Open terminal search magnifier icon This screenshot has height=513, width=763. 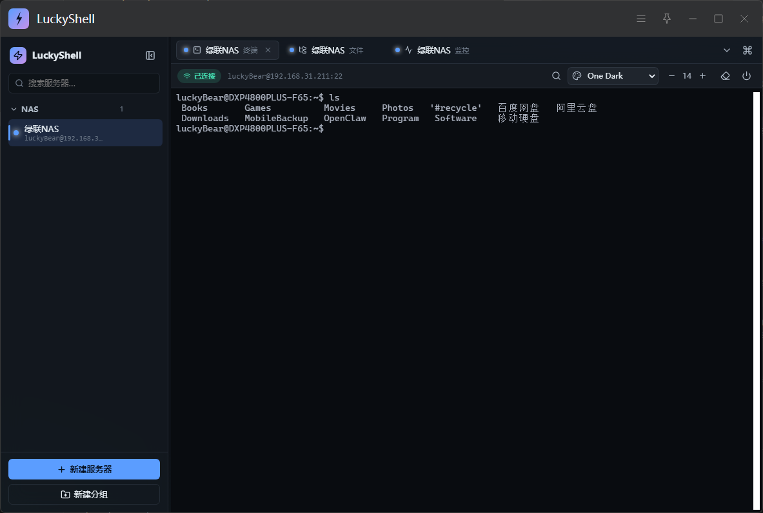[x=556, y=76]
